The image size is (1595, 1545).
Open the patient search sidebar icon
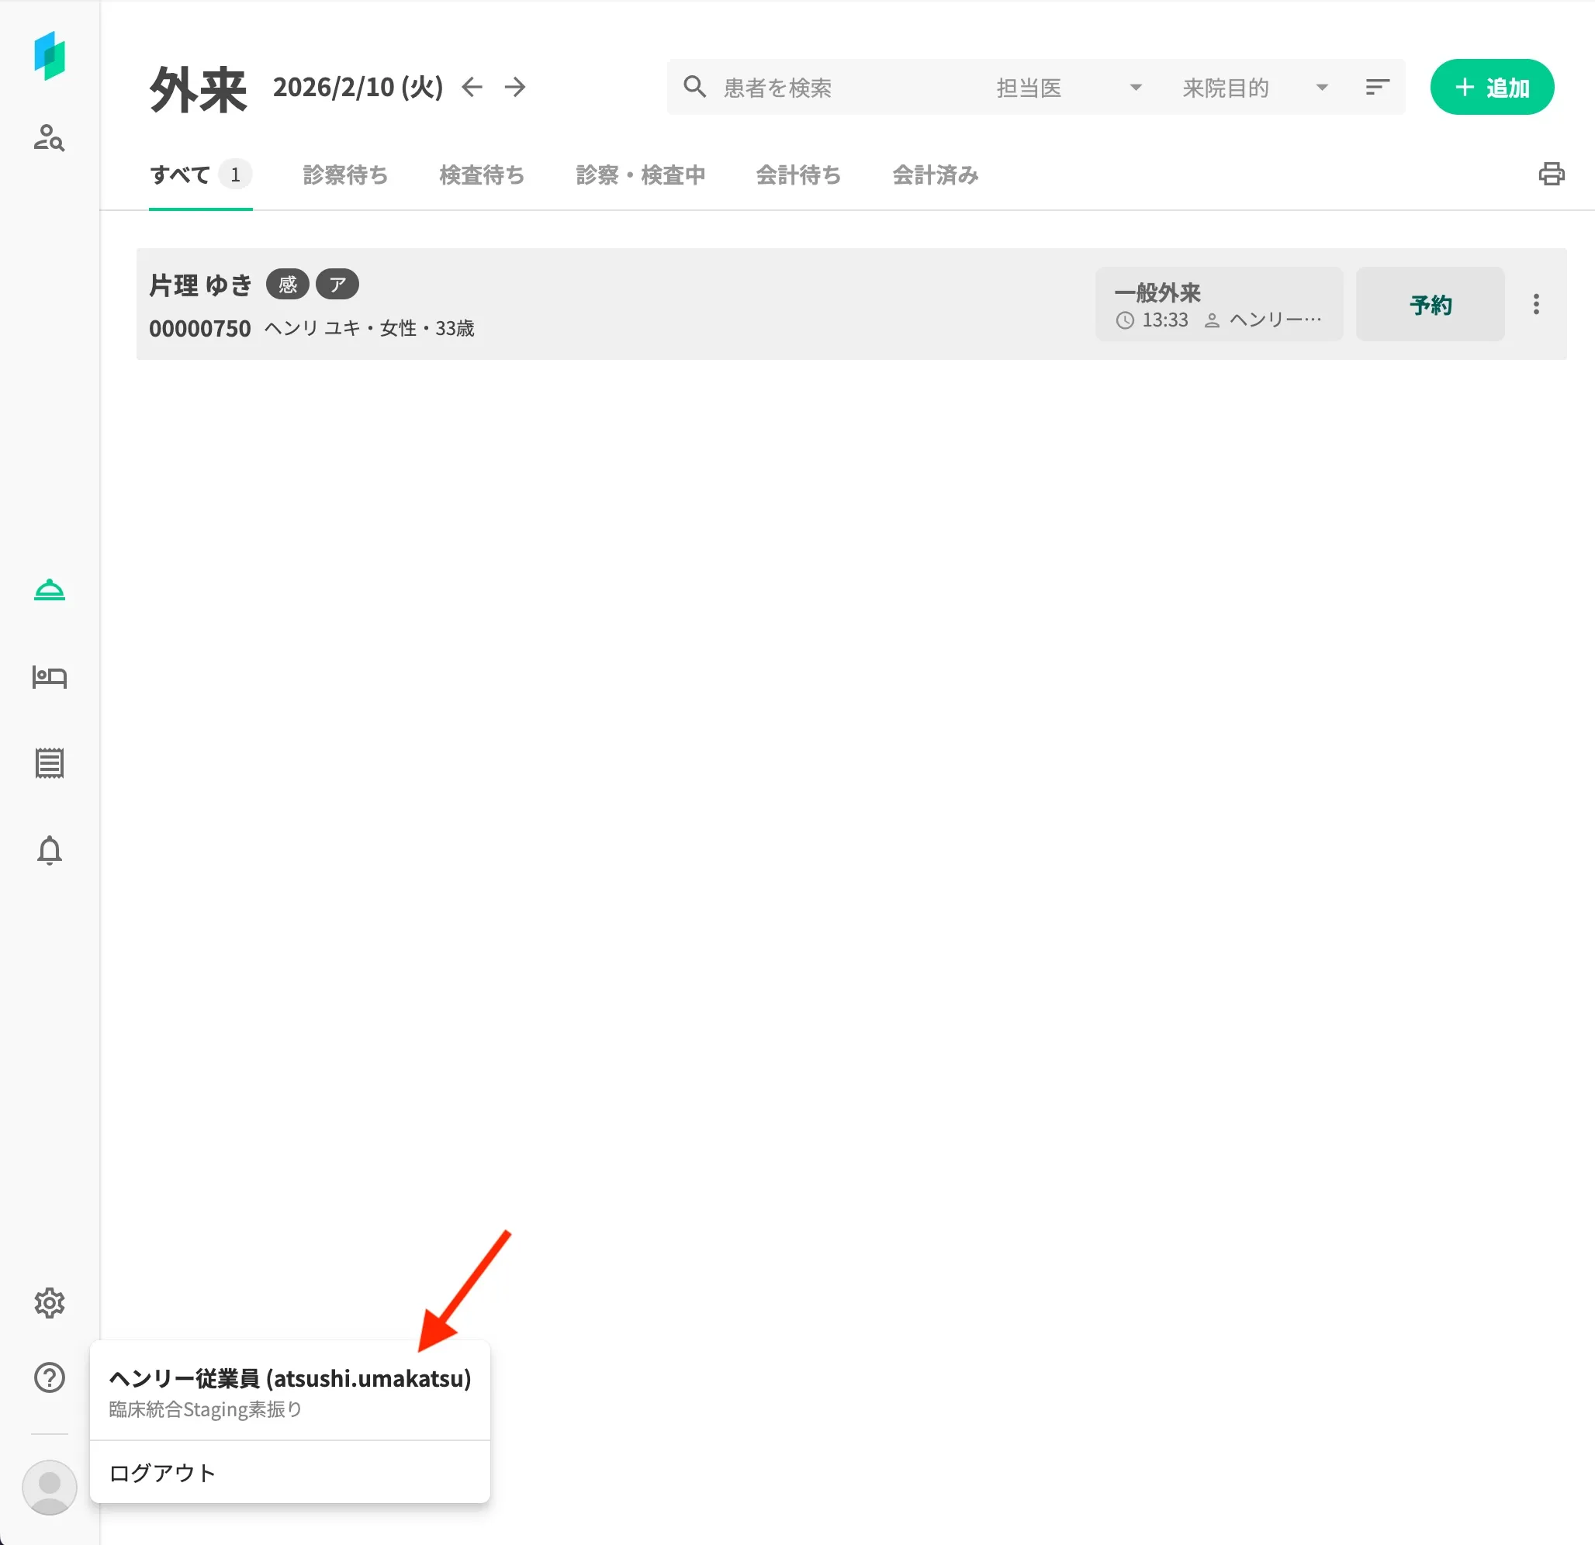tap(49, 137)
